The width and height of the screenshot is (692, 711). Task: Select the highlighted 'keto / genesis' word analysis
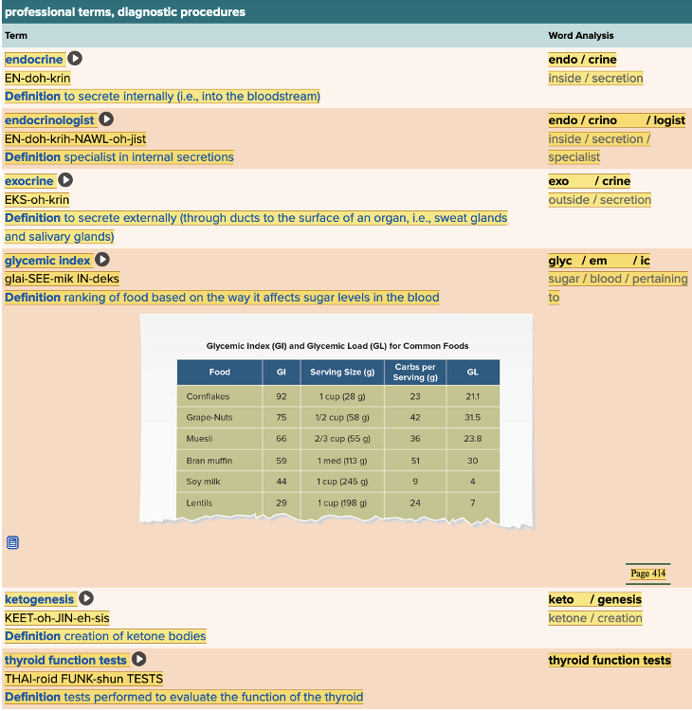(x=594, y=599)
